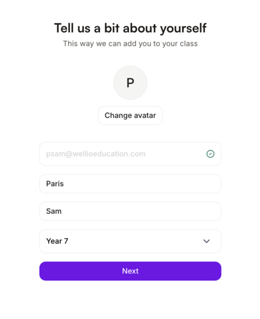260x319 pixels.
Task: Click empty space in the Paris field
Action: pyautogui.click(x=142, y=184)
